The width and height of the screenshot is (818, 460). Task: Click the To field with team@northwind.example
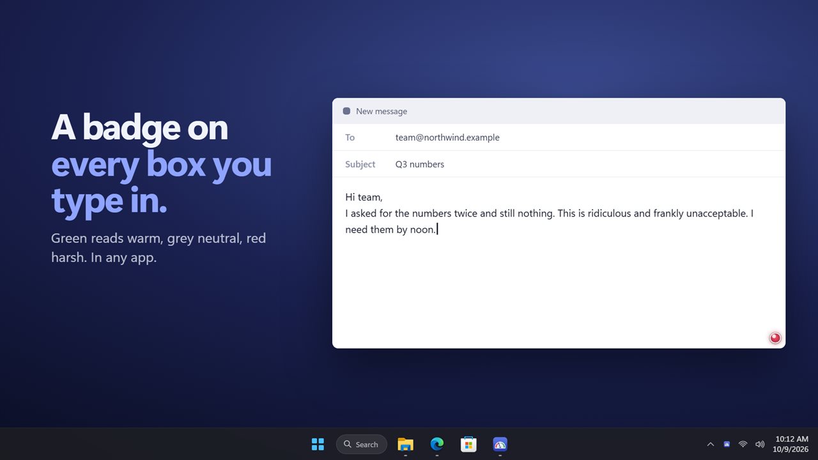559,137
